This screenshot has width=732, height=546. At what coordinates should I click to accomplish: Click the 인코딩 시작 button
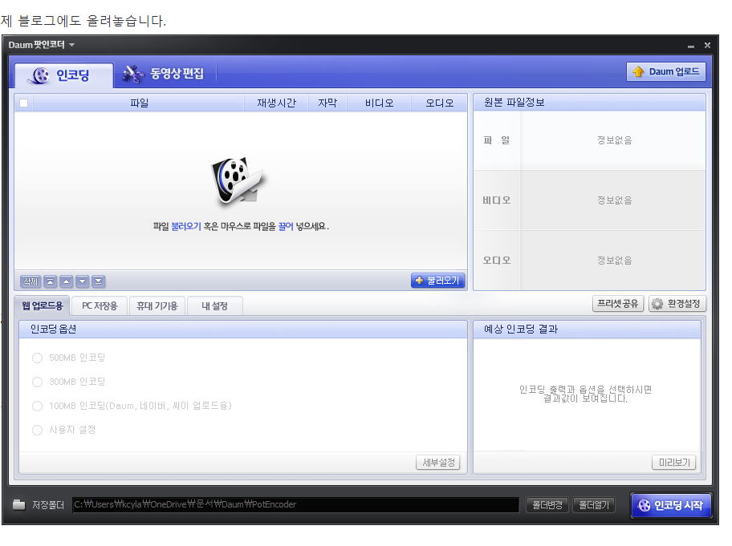(671, 505)
